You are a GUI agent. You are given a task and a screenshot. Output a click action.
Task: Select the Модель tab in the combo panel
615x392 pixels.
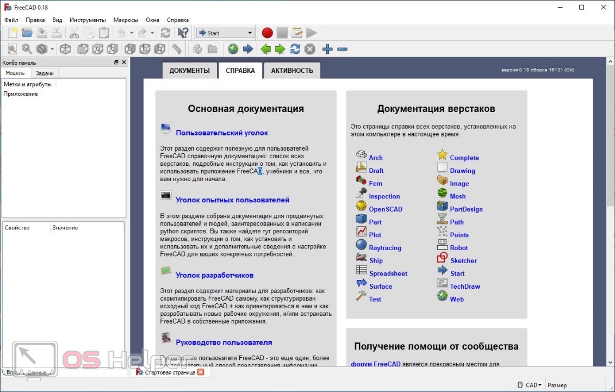tap(15, 73)
